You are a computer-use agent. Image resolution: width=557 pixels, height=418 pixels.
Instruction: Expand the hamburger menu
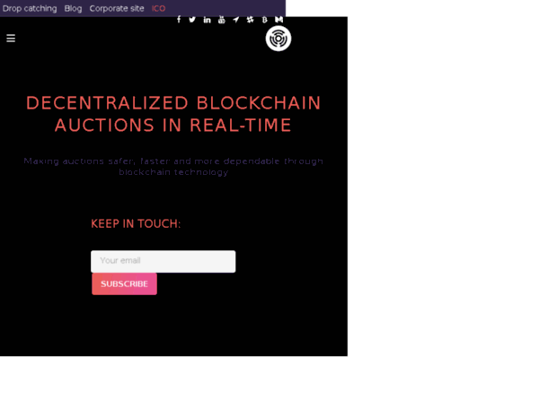click(11, 39)
